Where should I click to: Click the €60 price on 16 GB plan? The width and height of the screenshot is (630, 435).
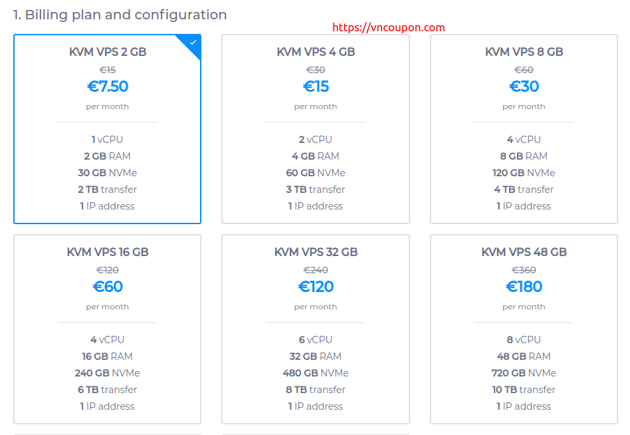108,287
